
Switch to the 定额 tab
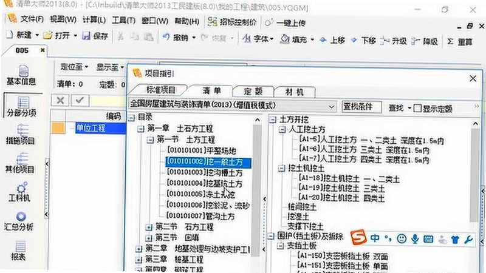click(253, 92)
